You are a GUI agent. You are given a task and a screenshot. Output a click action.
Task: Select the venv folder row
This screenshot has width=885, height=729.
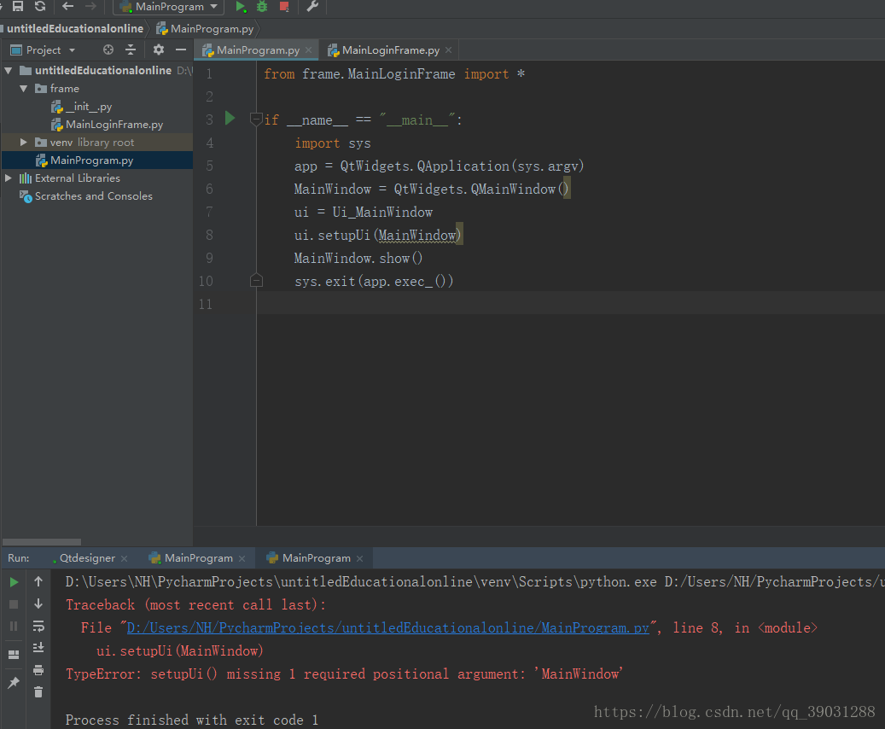(x=96, y=143)
